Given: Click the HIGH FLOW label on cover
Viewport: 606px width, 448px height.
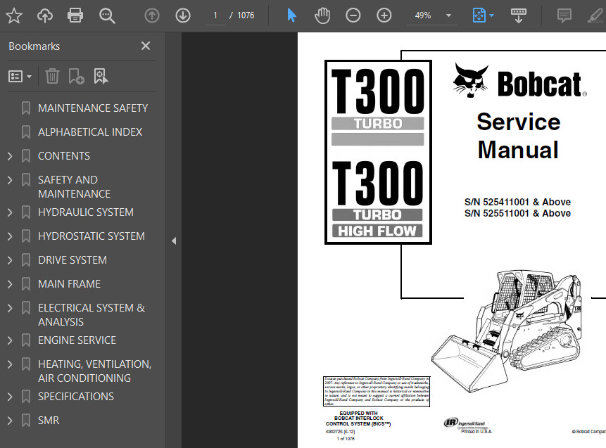Looking at the screenshot, I should click(377, 231).
